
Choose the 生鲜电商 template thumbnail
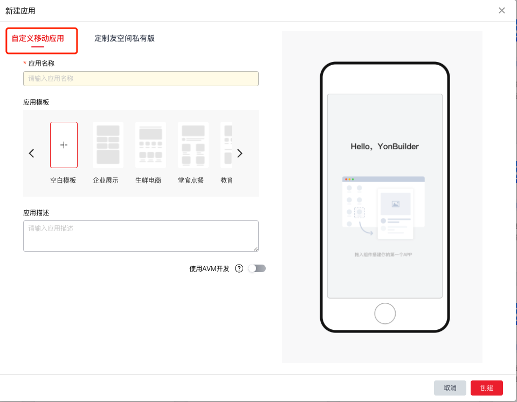(150, 145)
